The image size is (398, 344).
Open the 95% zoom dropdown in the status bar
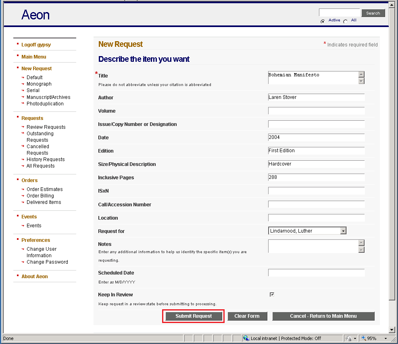[385, 338]
